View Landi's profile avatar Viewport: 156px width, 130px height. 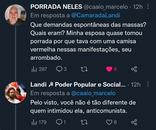click(x=15, y=93)
